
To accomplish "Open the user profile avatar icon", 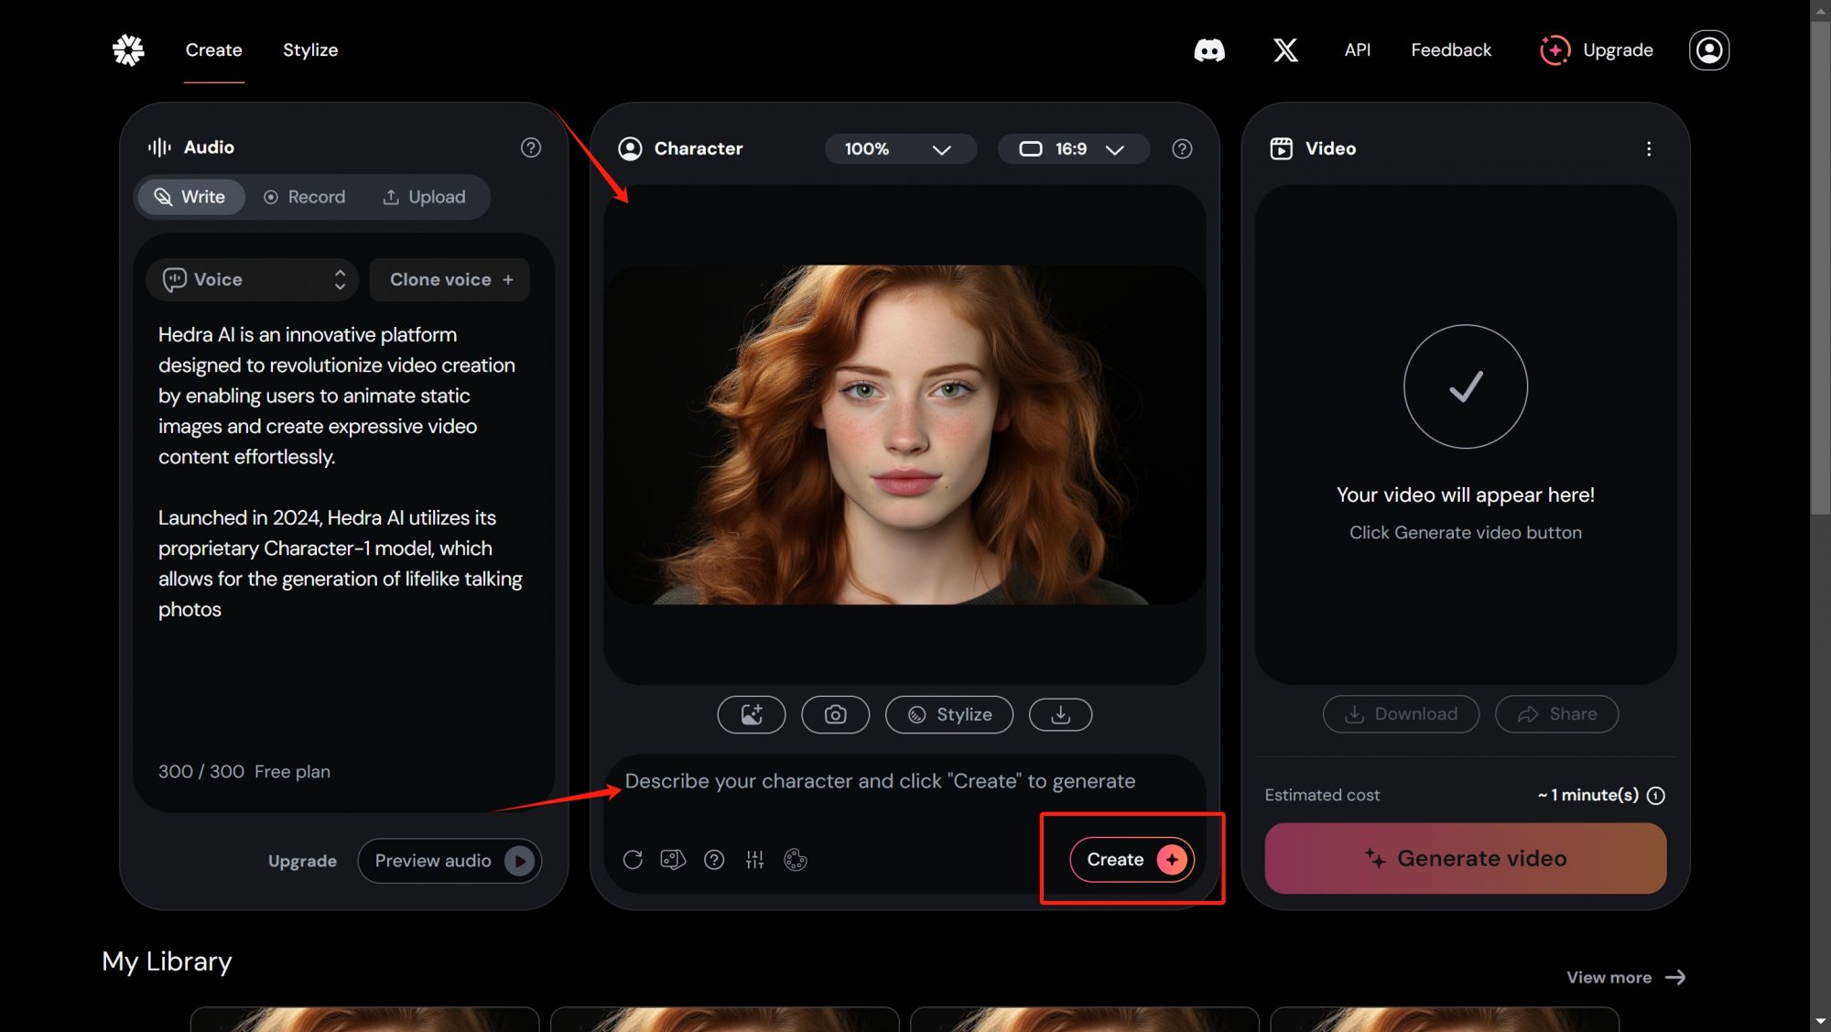I will [x=1708, y=49].
